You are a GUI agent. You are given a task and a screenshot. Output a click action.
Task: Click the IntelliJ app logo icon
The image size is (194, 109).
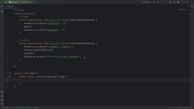[x=2, y=2]
